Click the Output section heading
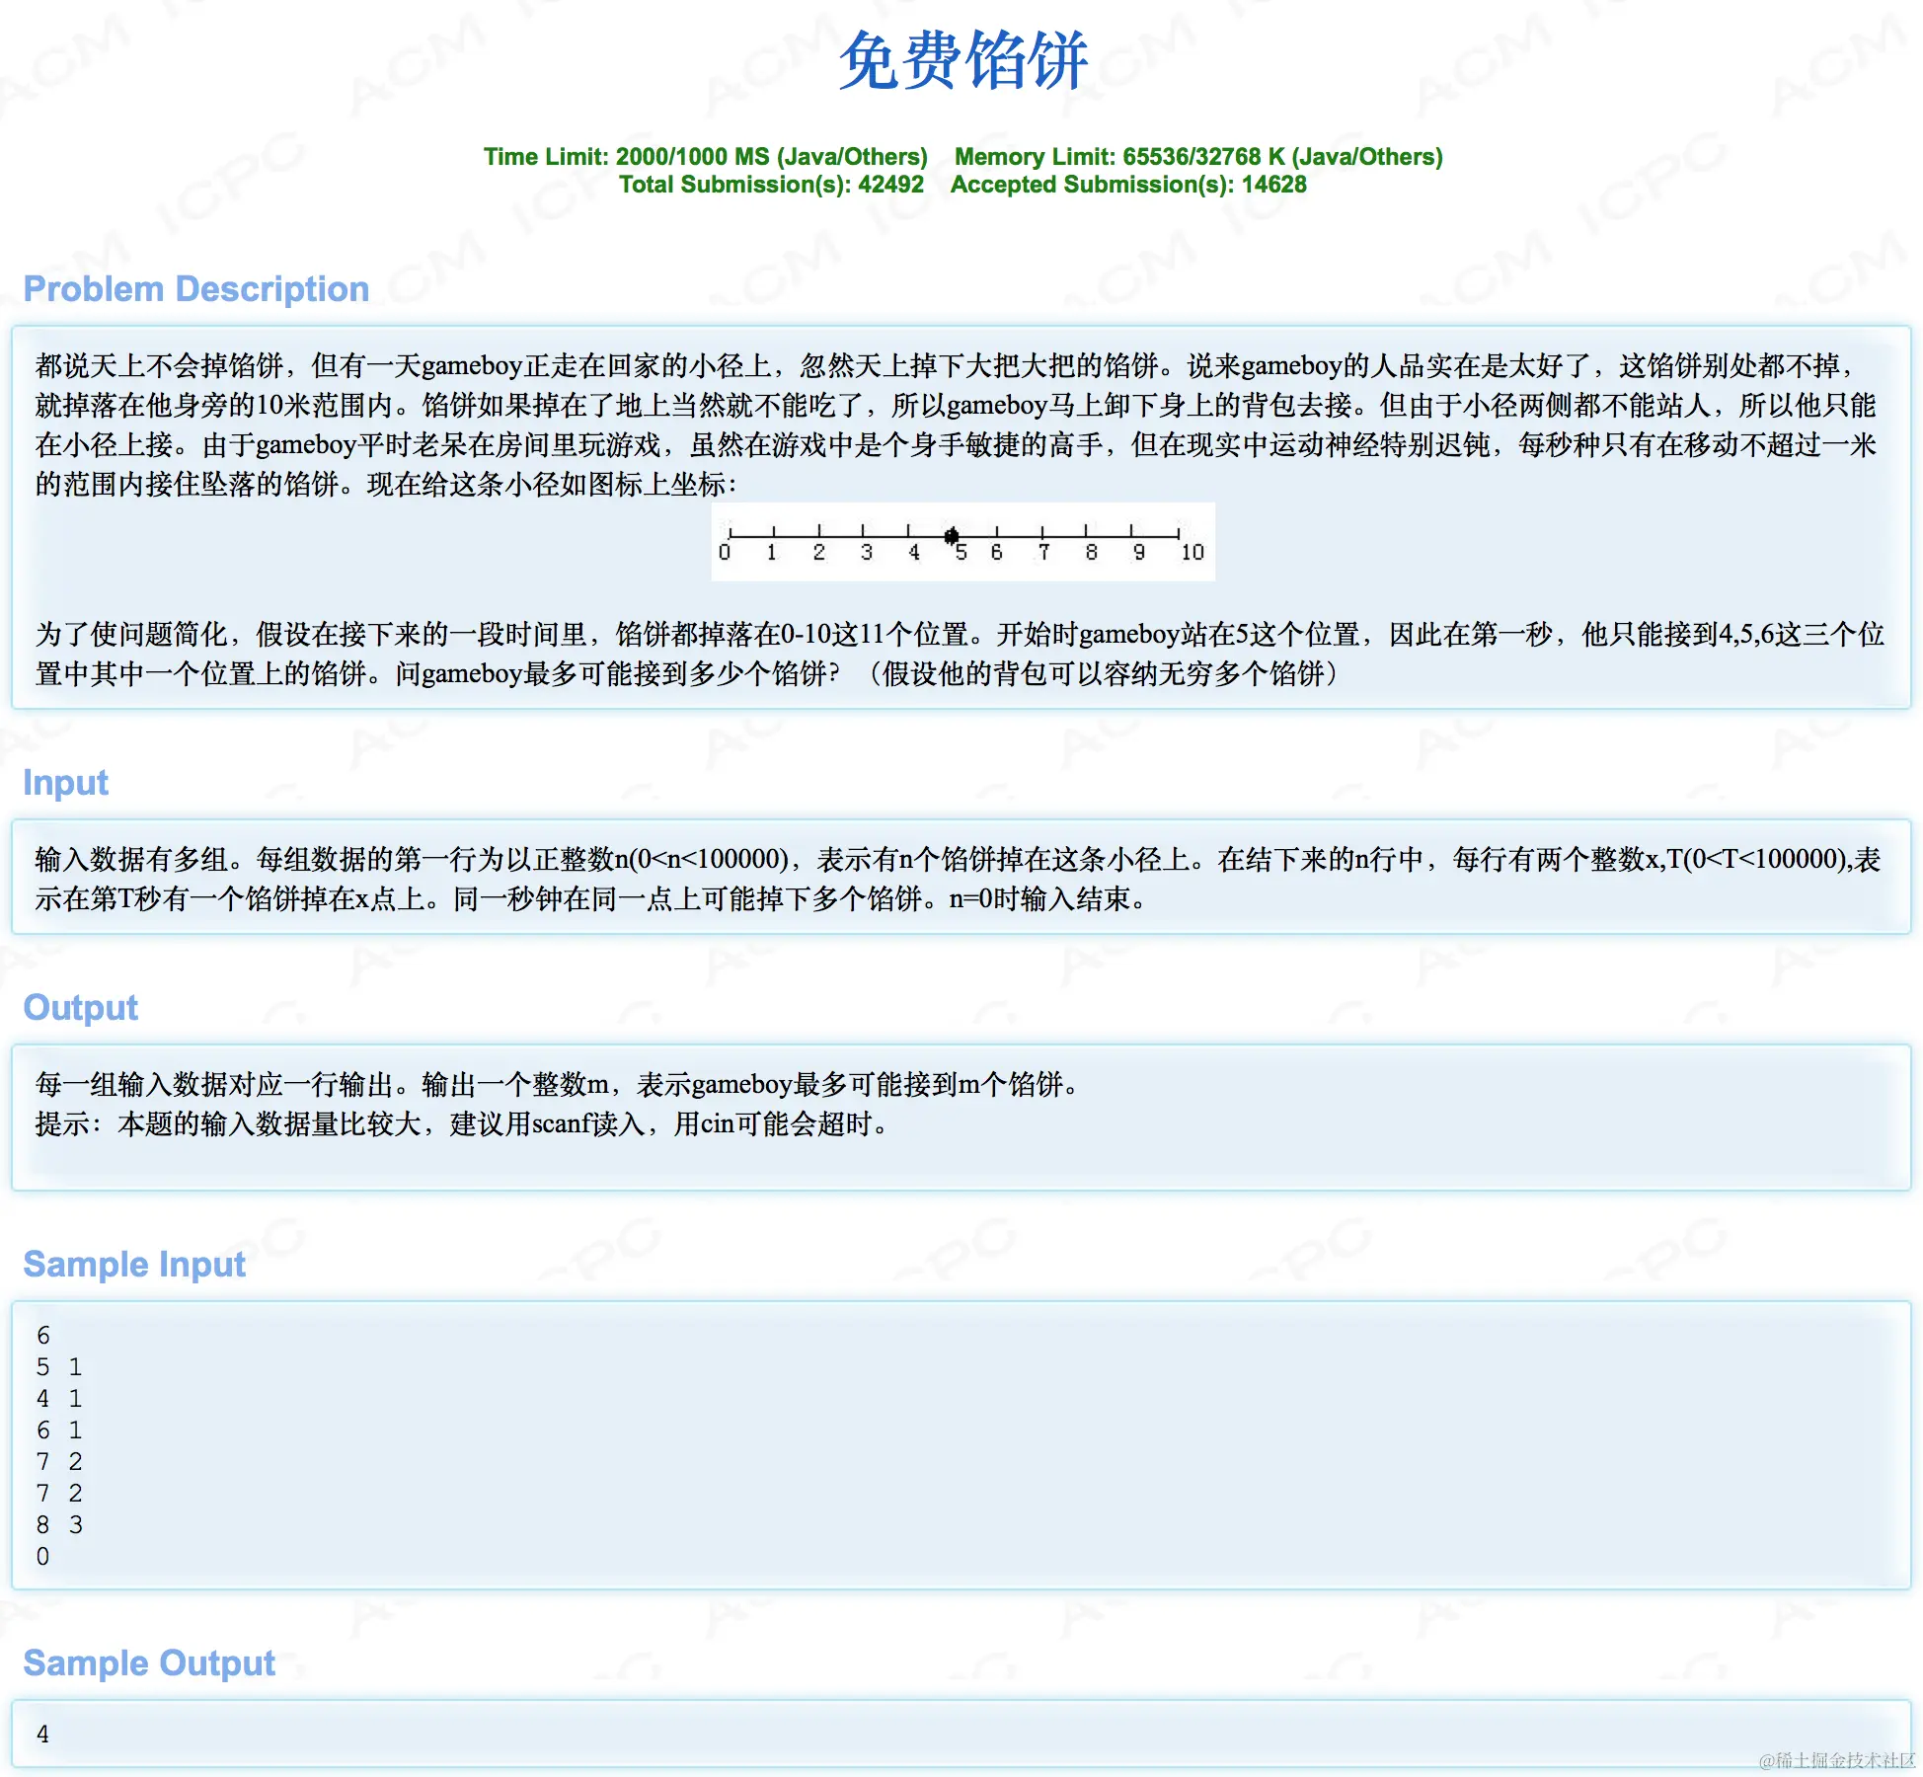The width and height of the screenshot is (1923, 1777). pos(80,1007)
